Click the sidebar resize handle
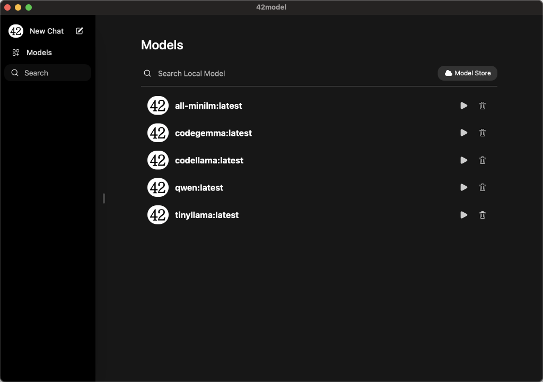This screenshot has height=382, width=543. pyautogui.click(x=104, y=198)
